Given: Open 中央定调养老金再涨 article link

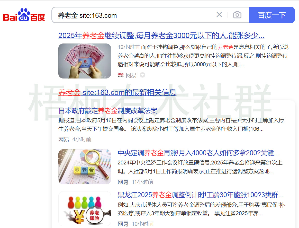Looking at the screenshot, I should (x=198, y=153).
